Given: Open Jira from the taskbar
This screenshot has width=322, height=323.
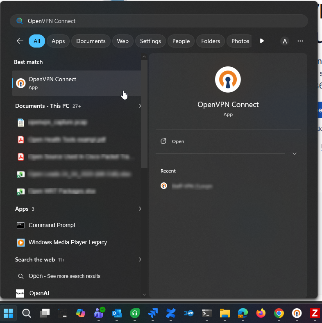Looking at the screenshot, I should 153,313.
